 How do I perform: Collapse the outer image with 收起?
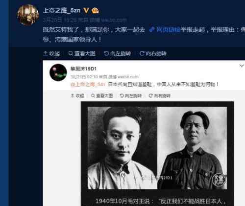[51, 53]
